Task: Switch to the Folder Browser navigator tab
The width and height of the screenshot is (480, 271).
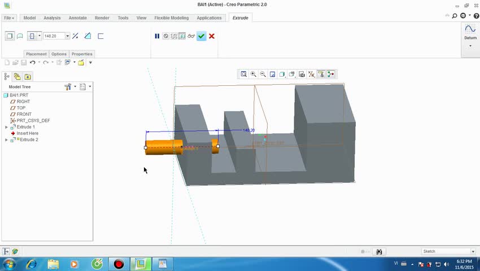Action: [x=17, y=77]
